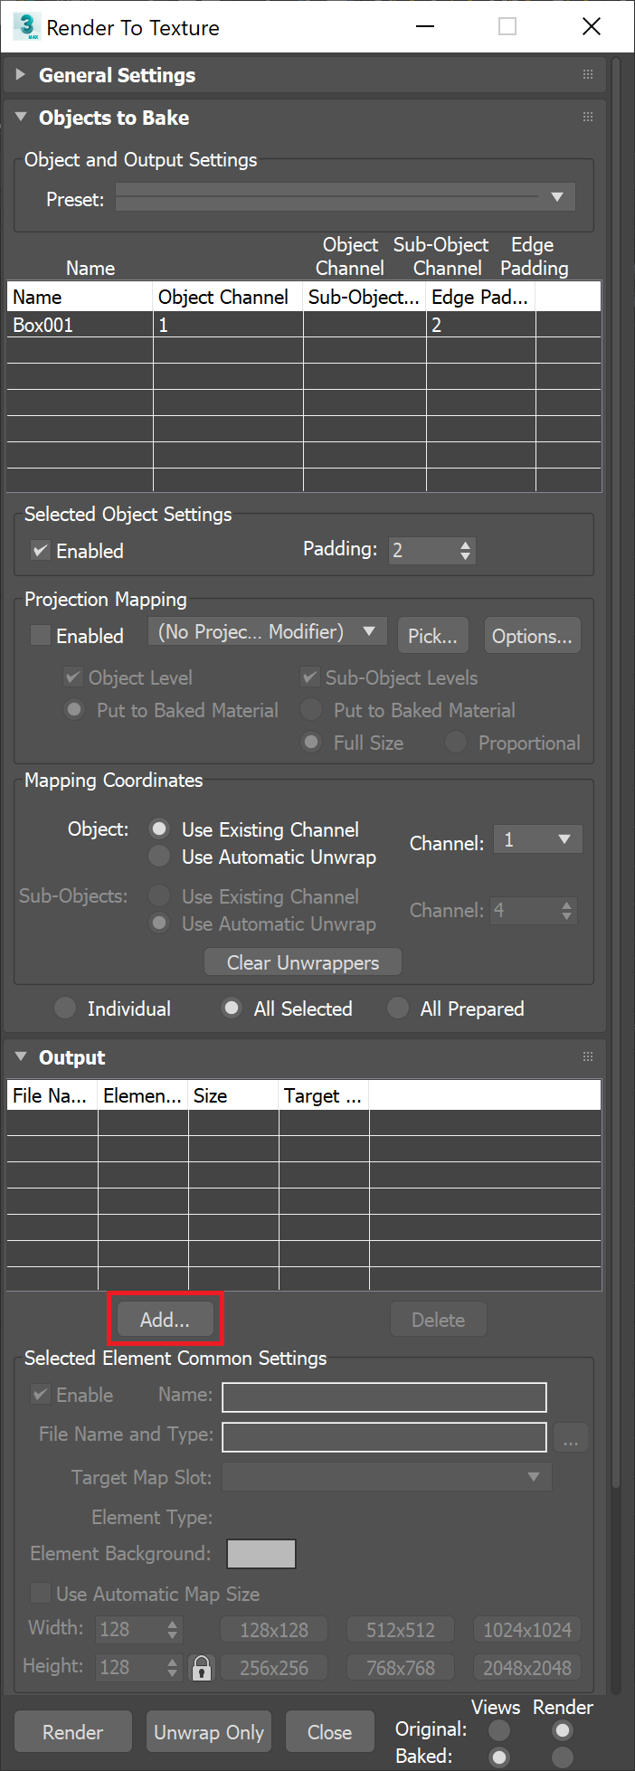Choose Use Automatic Unwrap for Object mapping
This screenshot has width=635, height=1771.
tap(158, 856)
